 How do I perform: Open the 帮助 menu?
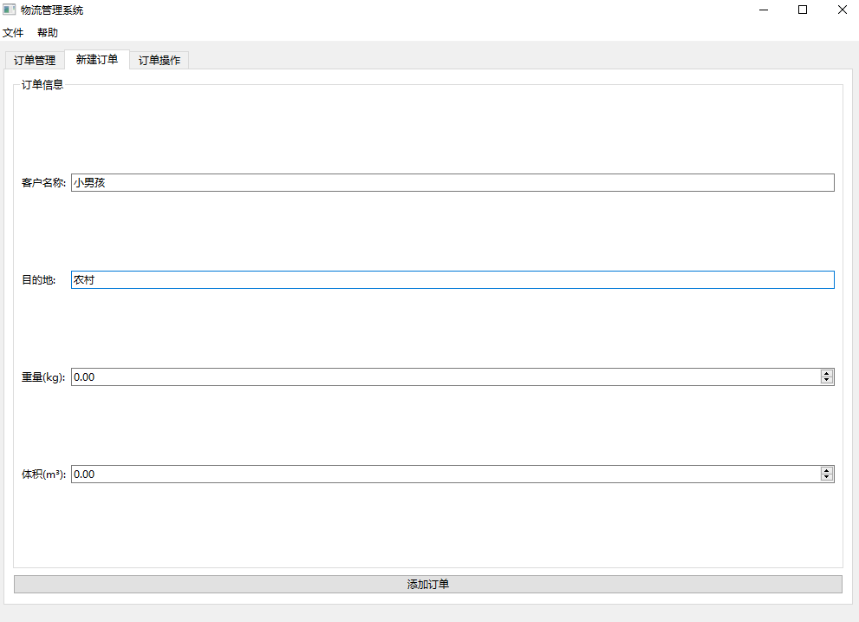48,33
